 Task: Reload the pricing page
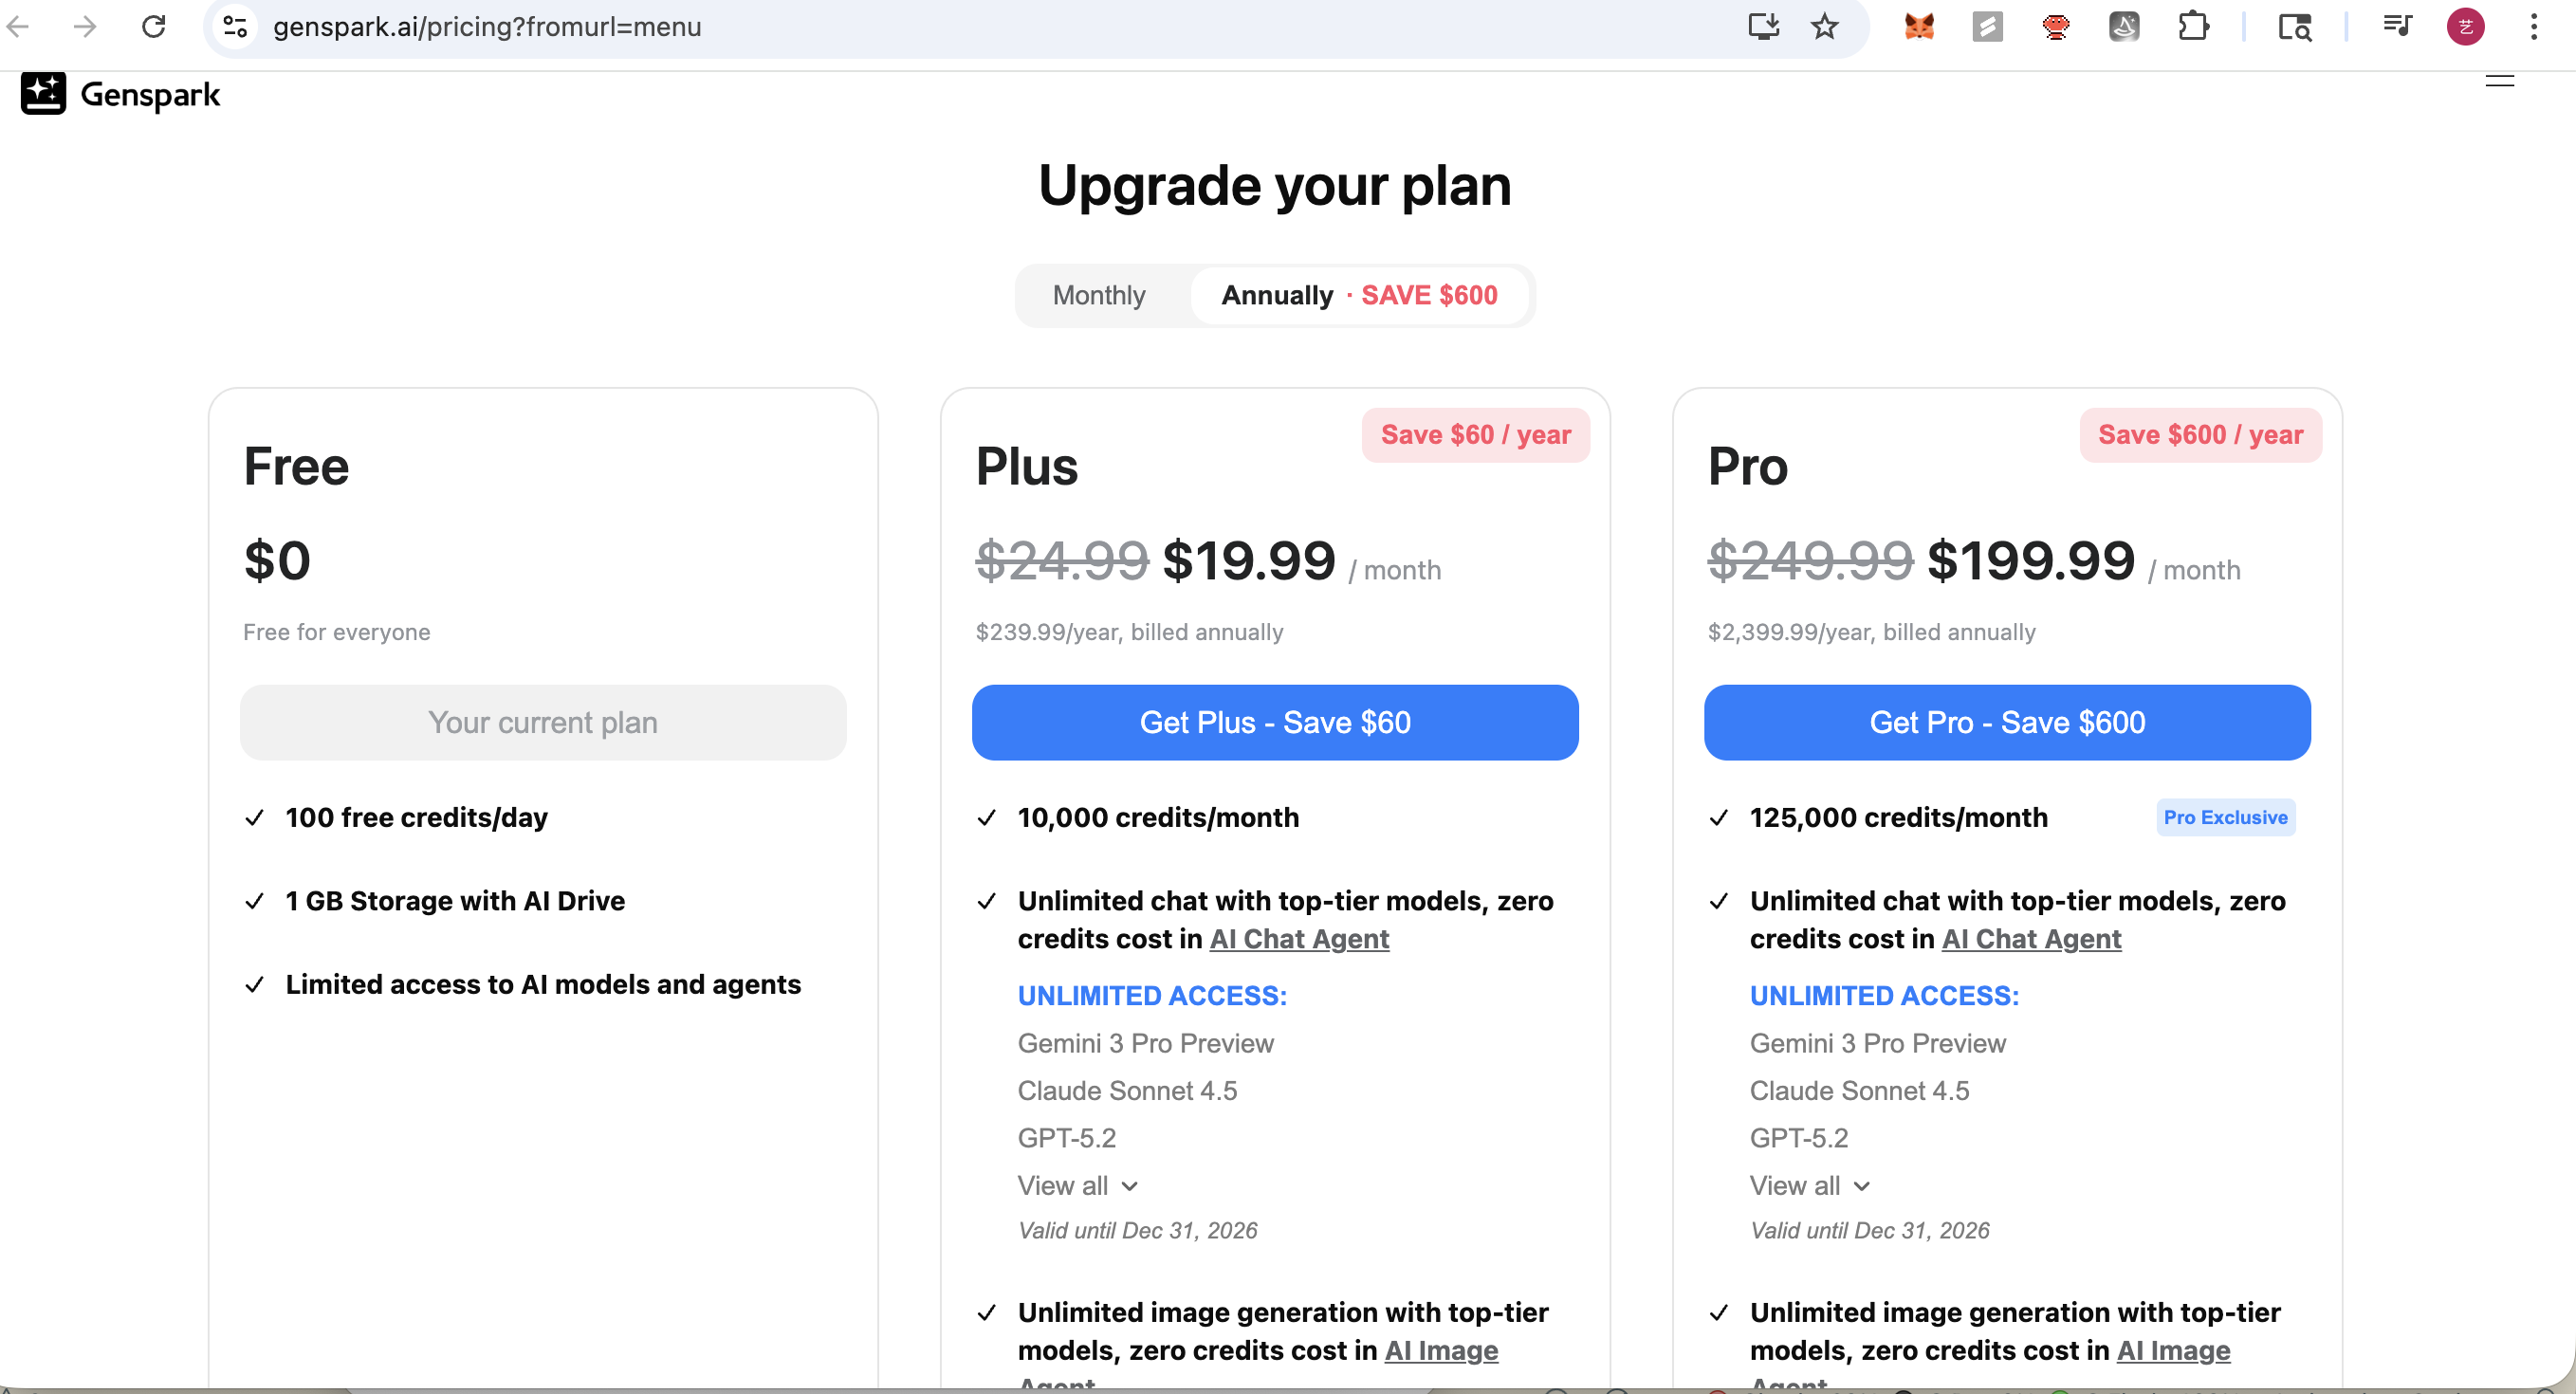tap(153, 26)
